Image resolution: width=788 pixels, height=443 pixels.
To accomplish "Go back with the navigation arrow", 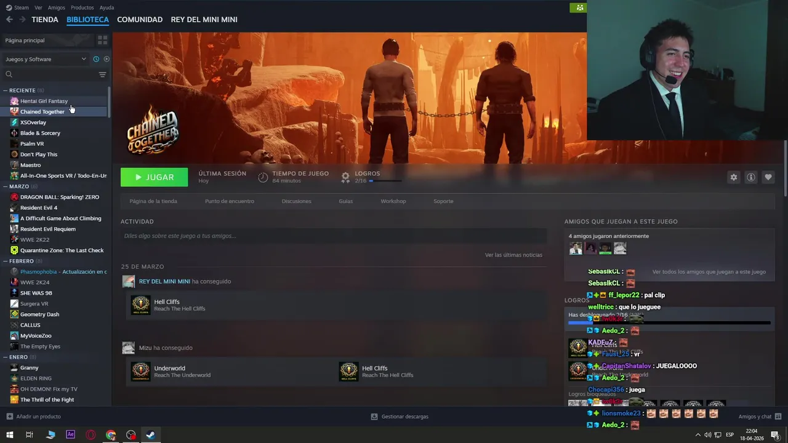I will coord(9,20).
